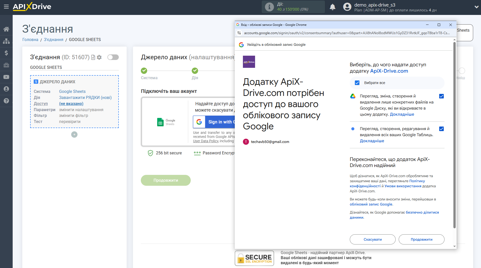Screen dimensions: 481x268
Task: Click the completed Система step circle
Action: (x=144, y=71)
